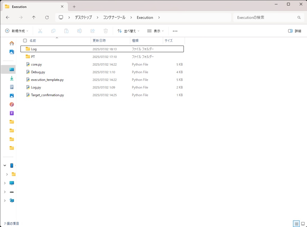This screenshot has width=307, height=227.
Task: Close the Execution tab
Action: 62,7
